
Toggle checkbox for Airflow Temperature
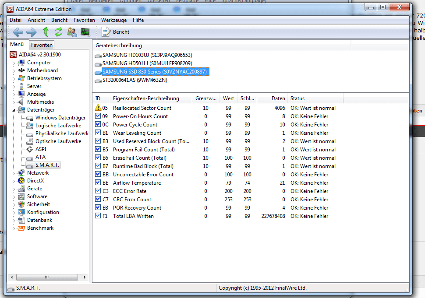[x=98, y=183]
